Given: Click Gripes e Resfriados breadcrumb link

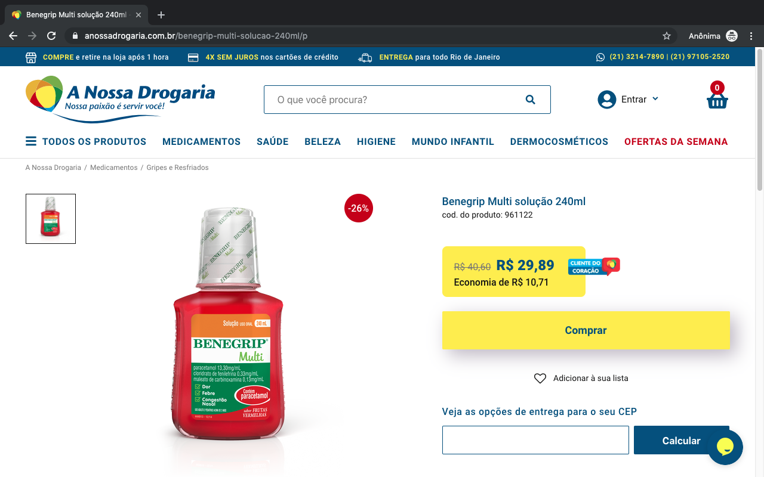Looking at the screenshot, I should click(178, 168).
